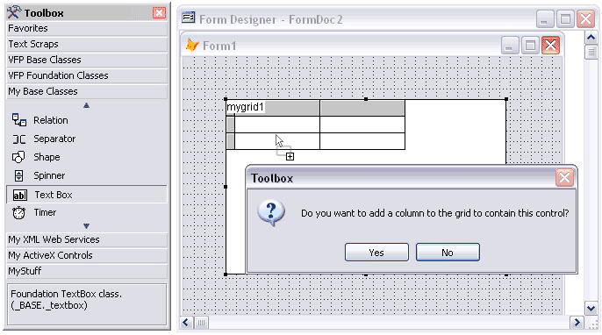
Task: Click the horizontal scroll right arrow
Action: (x=577, y=323)
